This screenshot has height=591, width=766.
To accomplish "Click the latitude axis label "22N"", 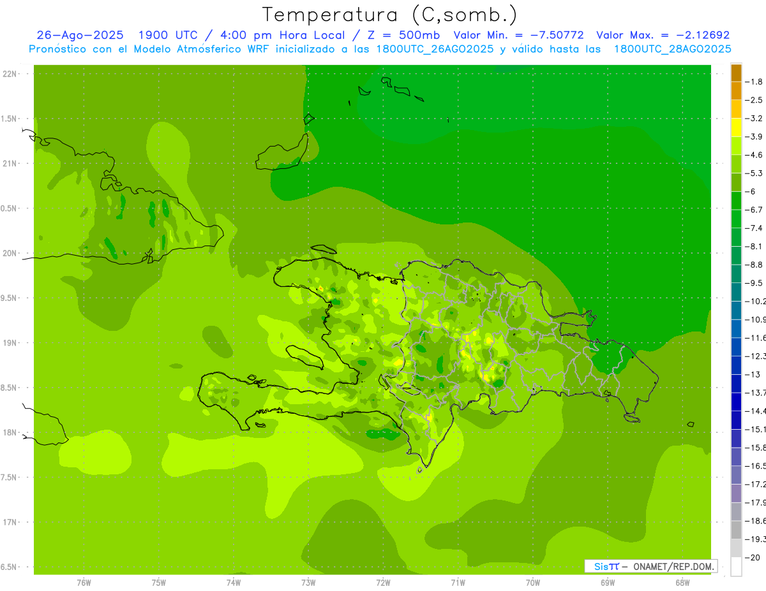I will click(10, 74).
